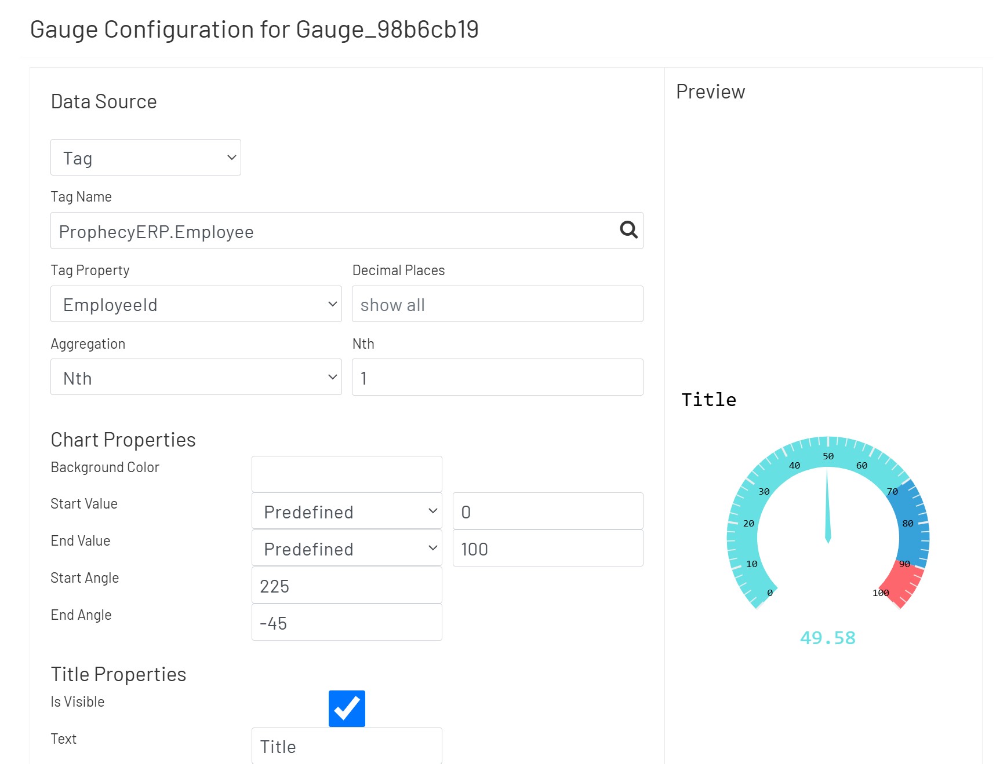Viewport: 1007px width, 764px height.
Task: Click the Tag Name search magnifier icon
Action: click(628, 231)
